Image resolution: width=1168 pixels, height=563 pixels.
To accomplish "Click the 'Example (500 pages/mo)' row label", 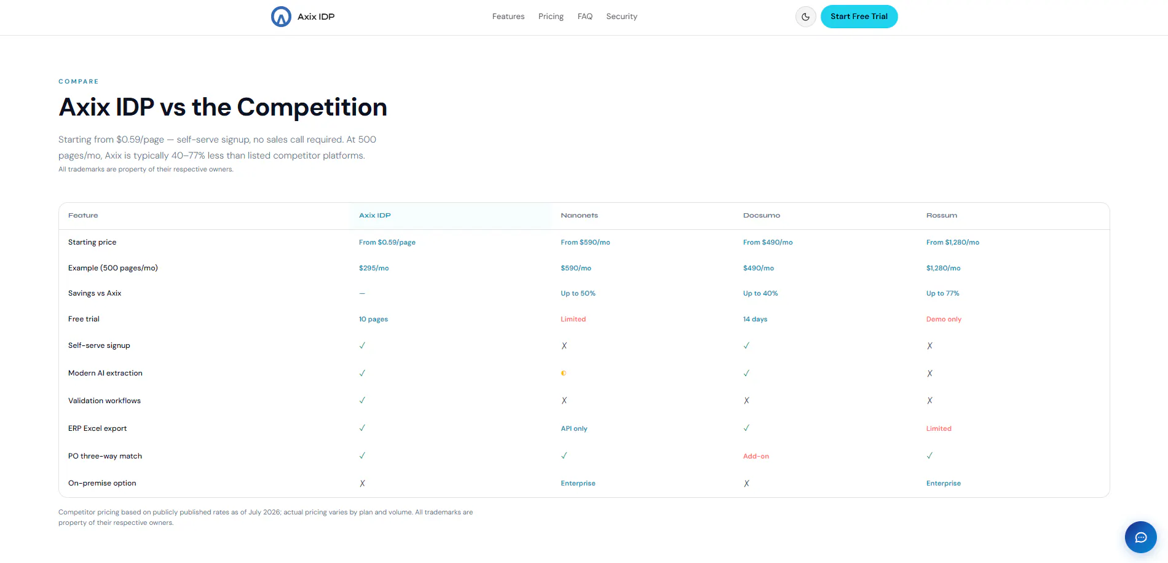I will coord(113,268).
